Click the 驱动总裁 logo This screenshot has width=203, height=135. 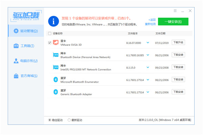click(26, 16)
